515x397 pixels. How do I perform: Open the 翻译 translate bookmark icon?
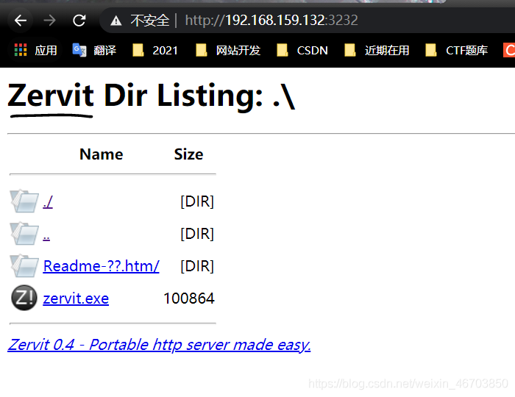point(79,50)
